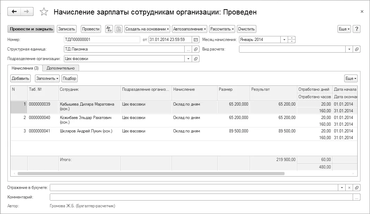Screen dimensions: 370x214
Task: Open the Заполнить menu in the table toolbar
Action: point(47,78)
